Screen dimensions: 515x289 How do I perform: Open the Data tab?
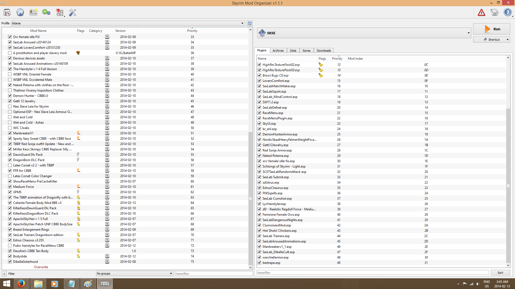(x=293, y=51)
